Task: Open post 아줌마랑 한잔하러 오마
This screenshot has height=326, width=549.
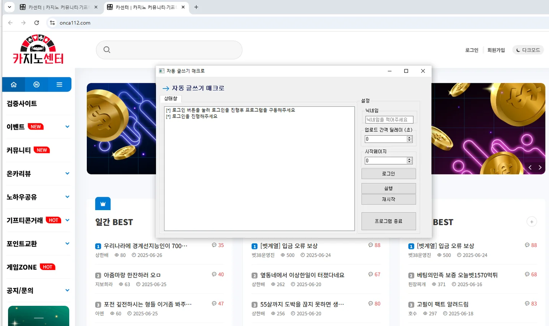Action: click(132, 275)
